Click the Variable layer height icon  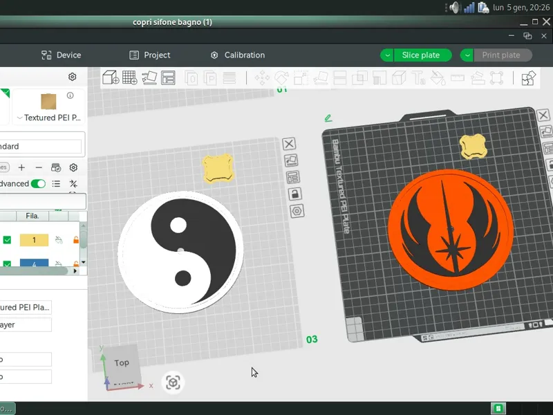(x=229, y=78)
